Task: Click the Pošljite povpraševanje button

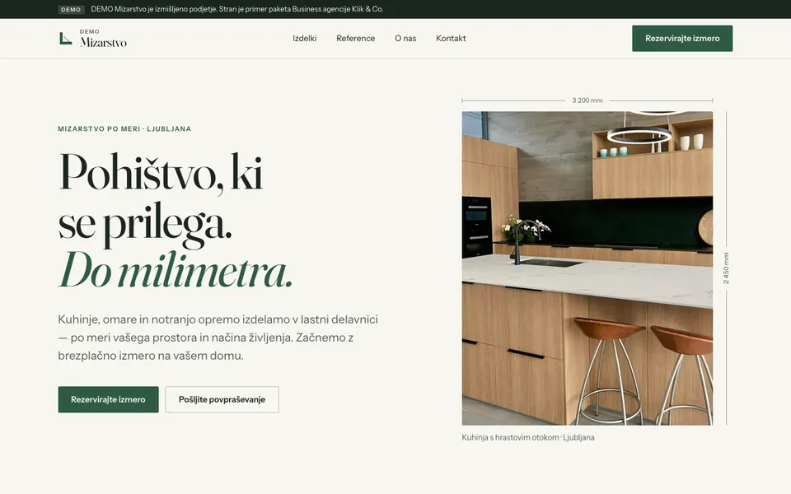Action: (222, 399)
